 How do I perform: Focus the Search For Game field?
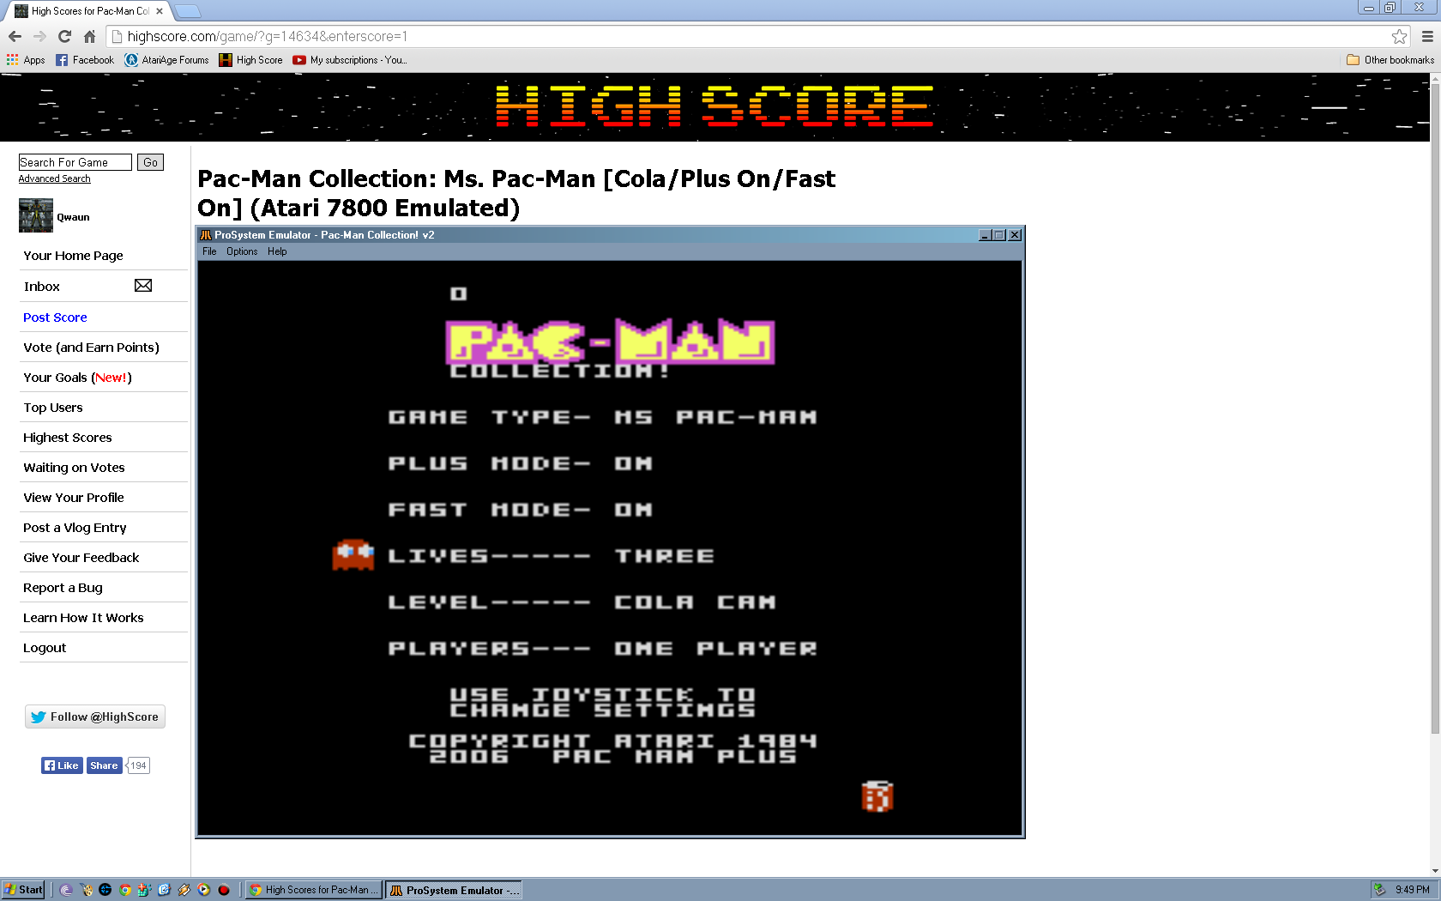(75, 162)
